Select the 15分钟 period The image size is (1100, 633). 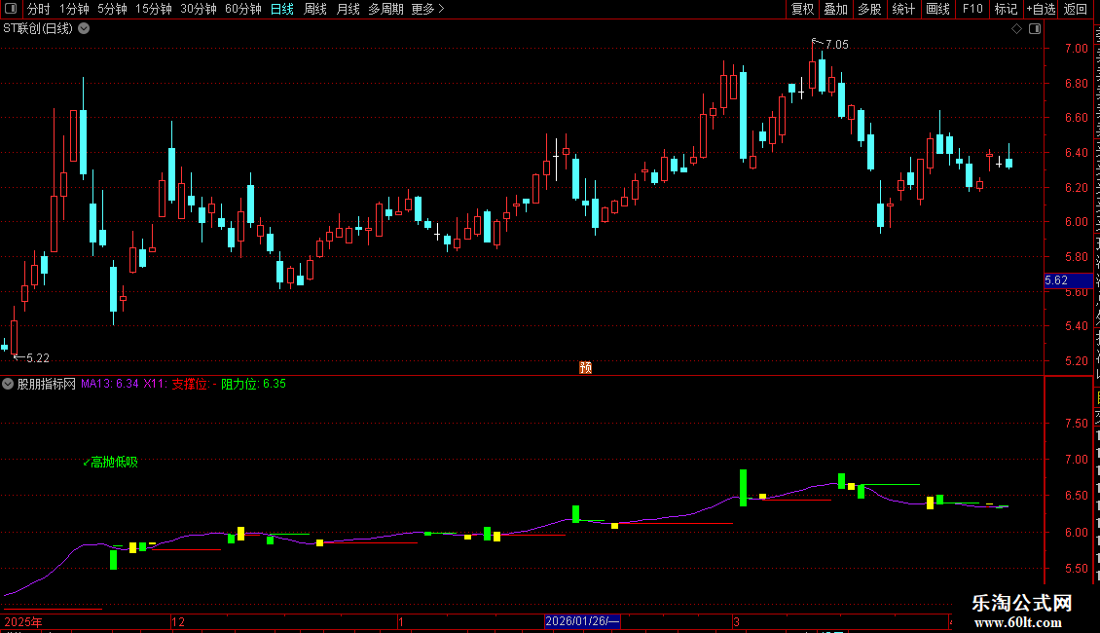tap(153, 9)
